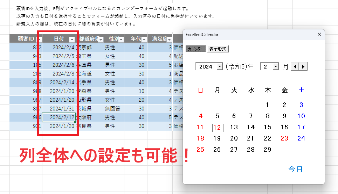Expand the year 2024 combo box
338x194 pixels.
[220, 66]
